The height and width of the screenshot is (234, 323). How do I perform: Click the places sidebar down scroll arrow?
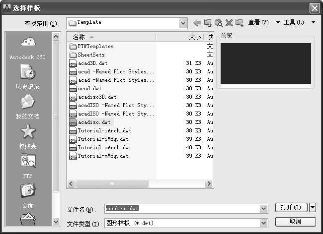[x=56, y=222]
